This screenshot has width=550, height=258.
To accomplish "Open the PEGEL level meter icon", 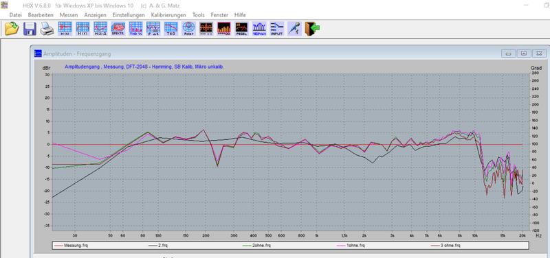I will coord(241,28).
